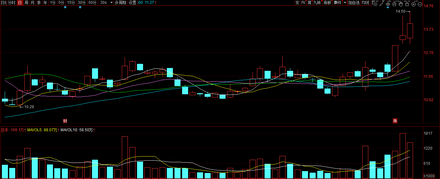
Task: Switch to the 季 quarterly period
Action: click(x=39, y=3)
